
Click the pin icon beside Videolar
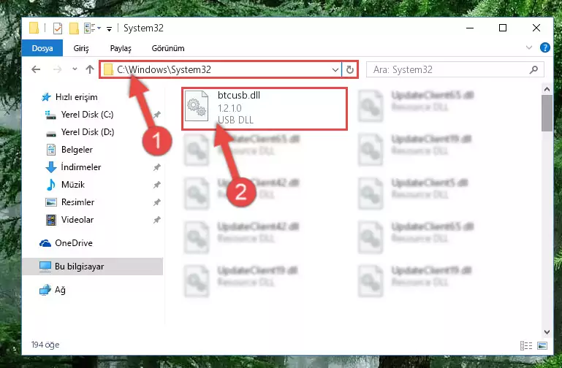156,220
